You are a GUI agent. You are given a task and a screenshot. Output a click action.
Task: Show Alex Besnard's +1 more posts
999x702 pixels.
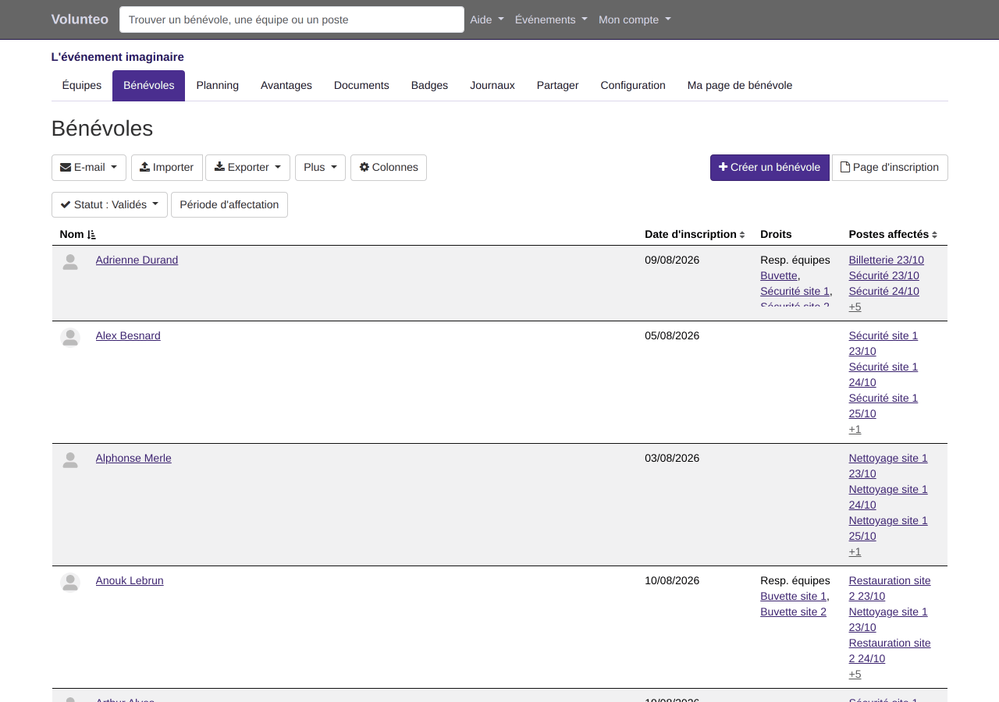coord(855,429)
